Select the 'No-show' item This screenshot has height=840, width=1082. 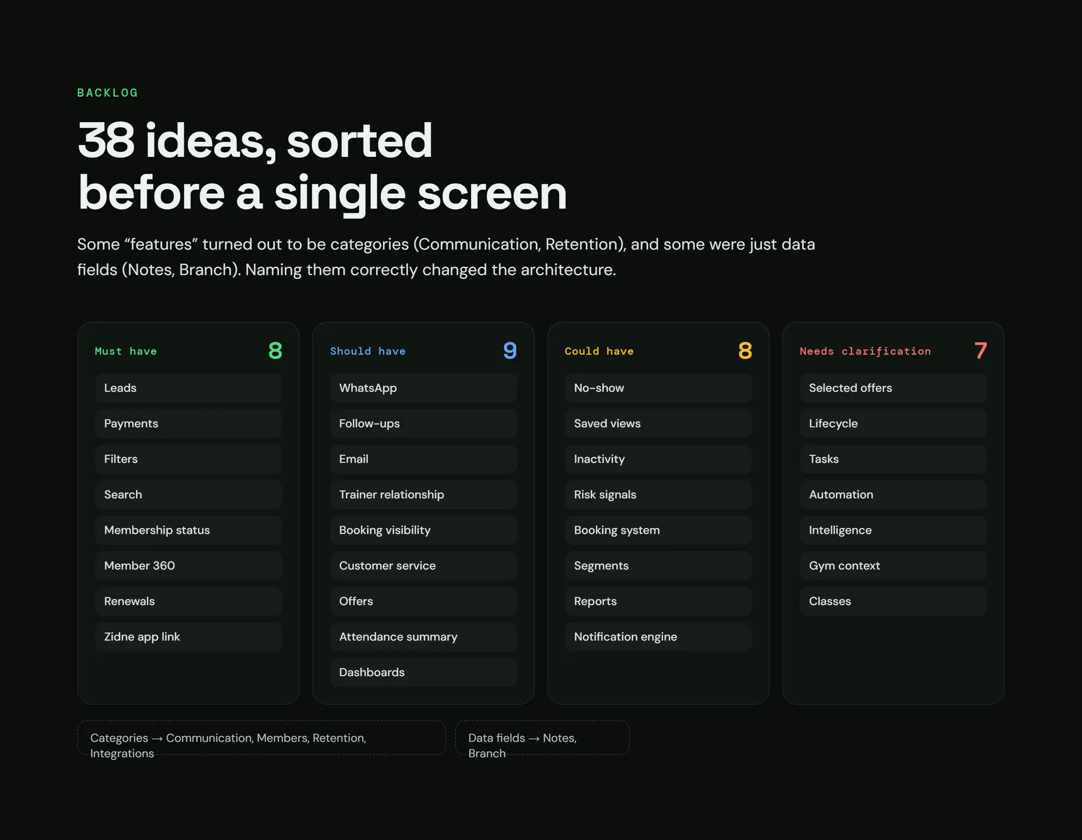click(658, 388)
